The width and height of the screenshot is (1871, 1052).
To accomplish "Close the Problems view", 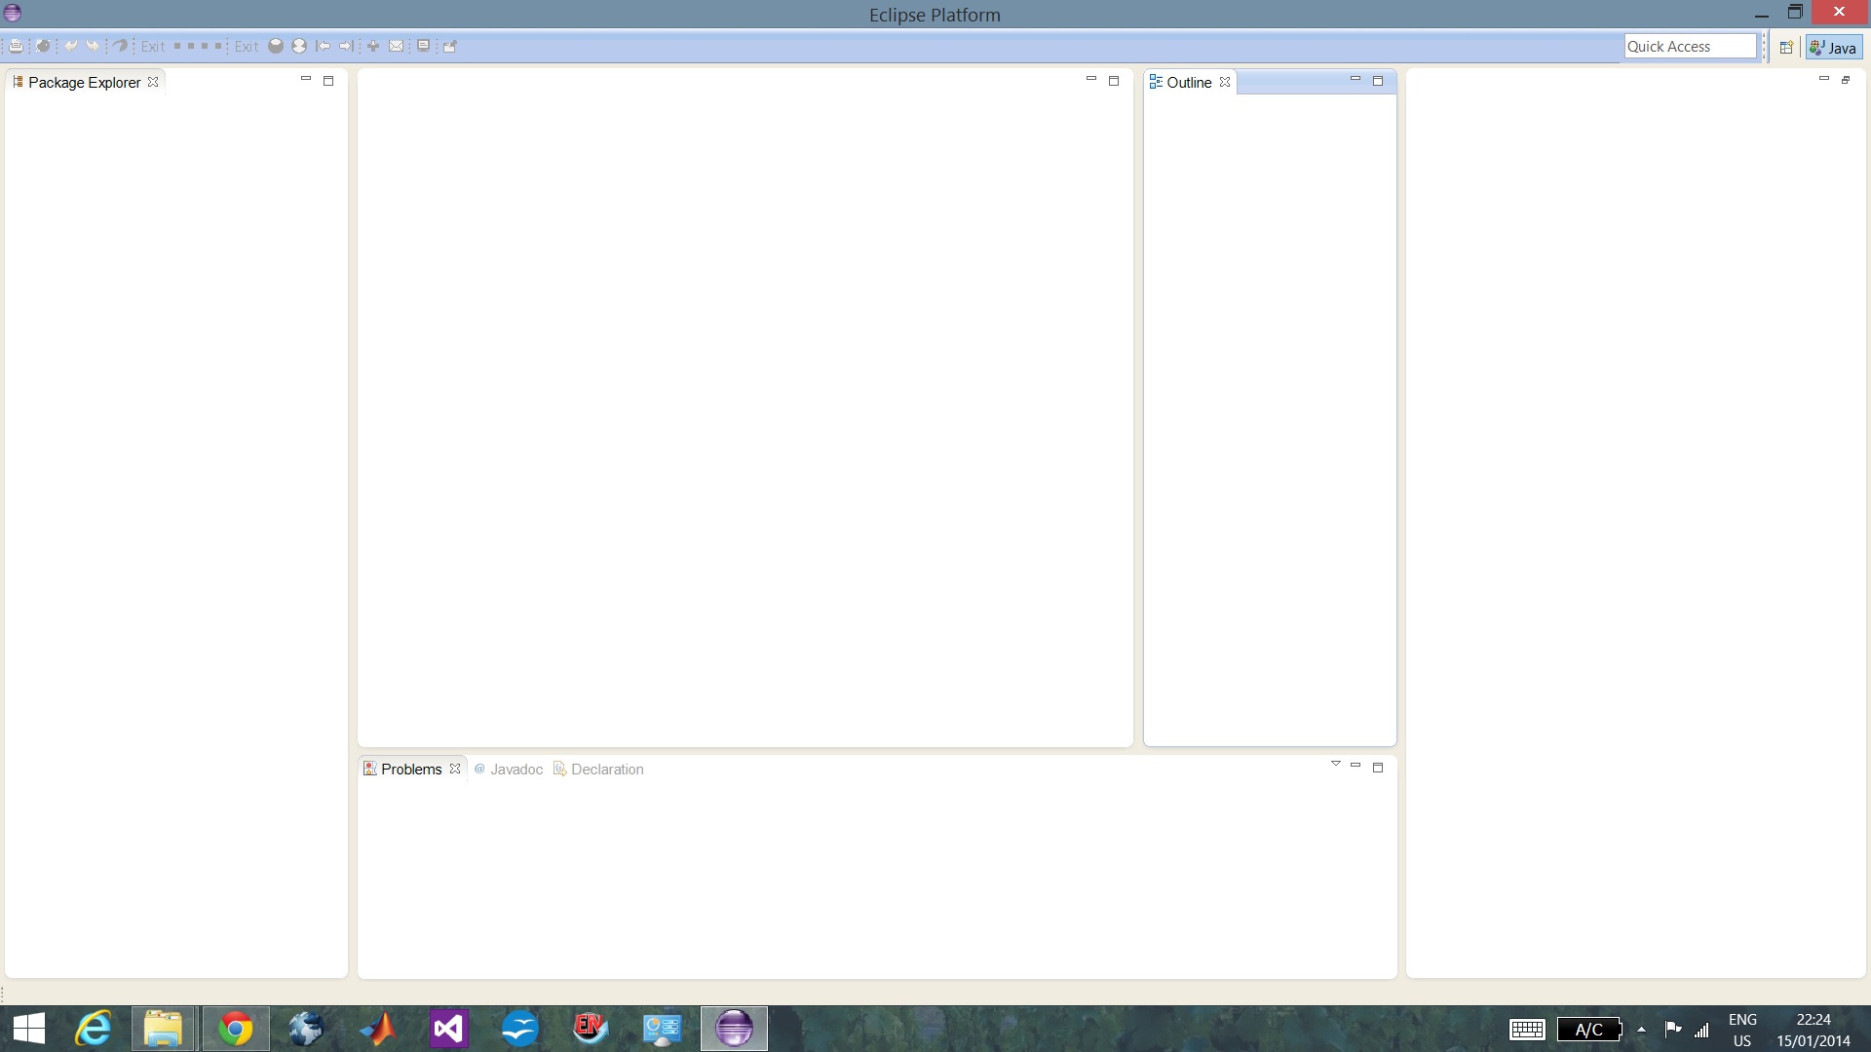I will coord(454,769).
